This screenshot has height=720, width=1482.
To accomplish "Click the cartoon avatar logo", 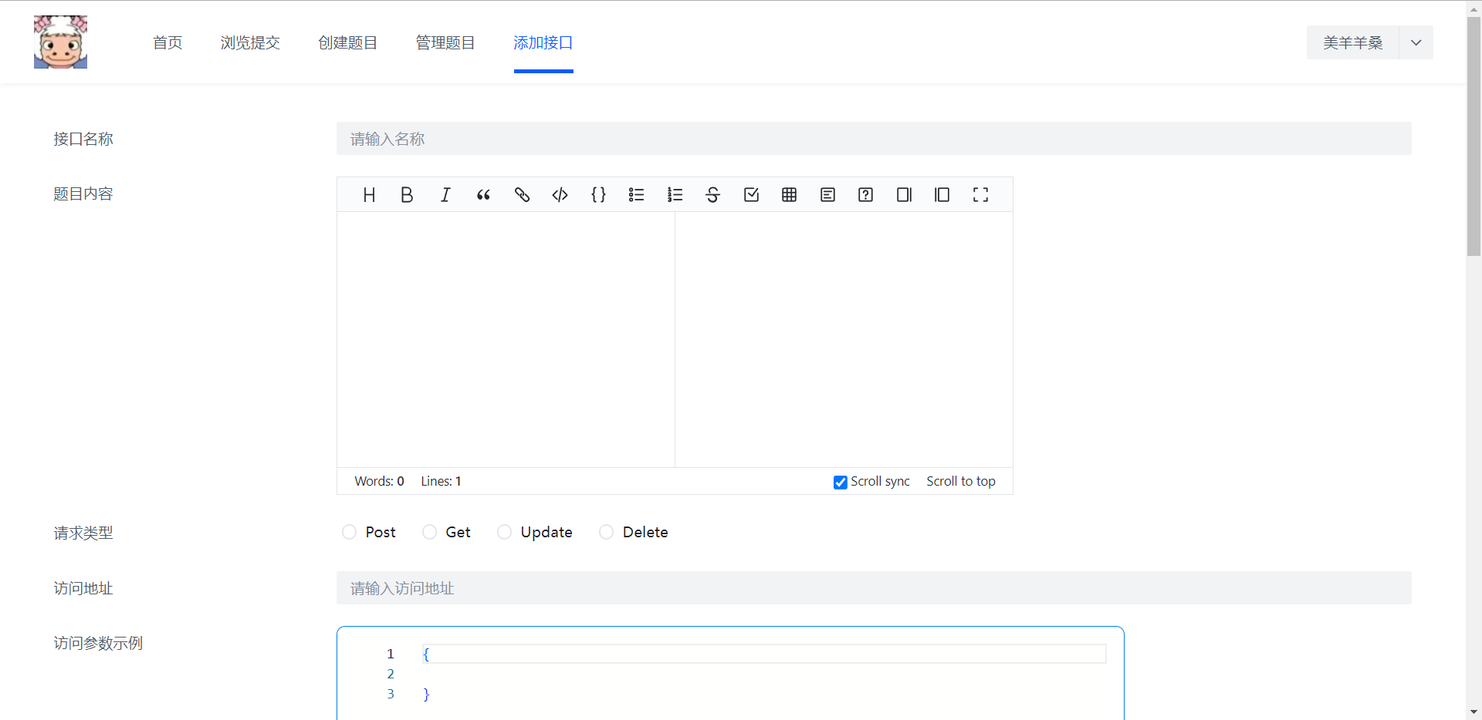I will coord(60,42).
